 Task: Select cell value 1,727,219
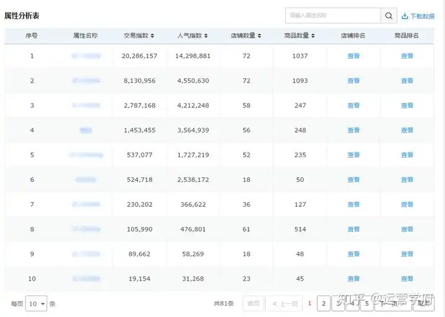(x=193, y=155)
